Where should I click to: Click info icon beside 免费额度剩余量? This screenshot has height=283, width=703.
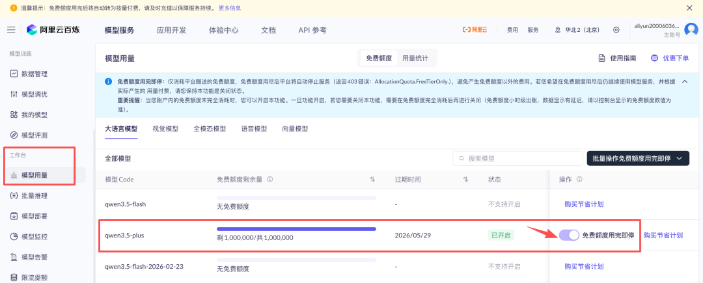click(270, 180)
